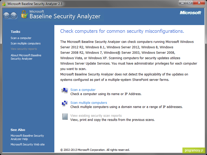Image resolution: width=207 pixels, height=155 pixels.
Task: Click View existing security scan reports link
Action: click(x=96, y=115)
